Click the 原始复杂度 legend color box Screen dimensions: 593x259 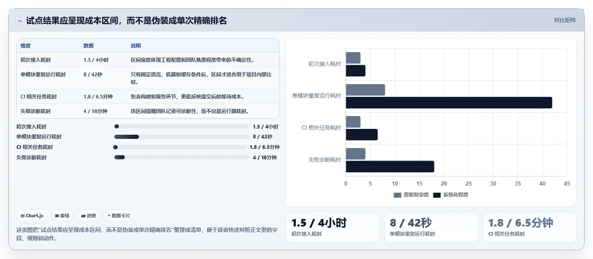pos(397,195)
